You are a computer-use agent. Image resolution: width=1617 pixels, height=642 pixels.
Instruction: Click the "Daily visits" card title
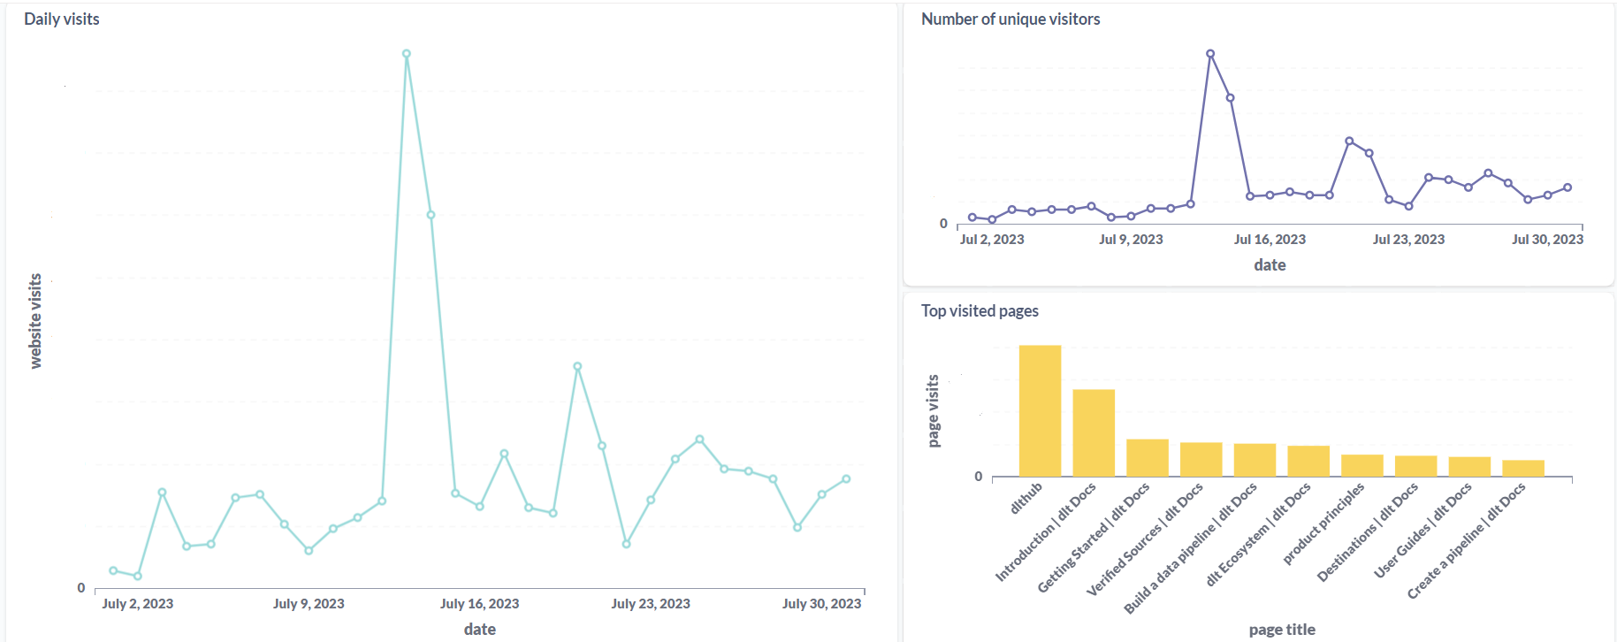(62, 19)
